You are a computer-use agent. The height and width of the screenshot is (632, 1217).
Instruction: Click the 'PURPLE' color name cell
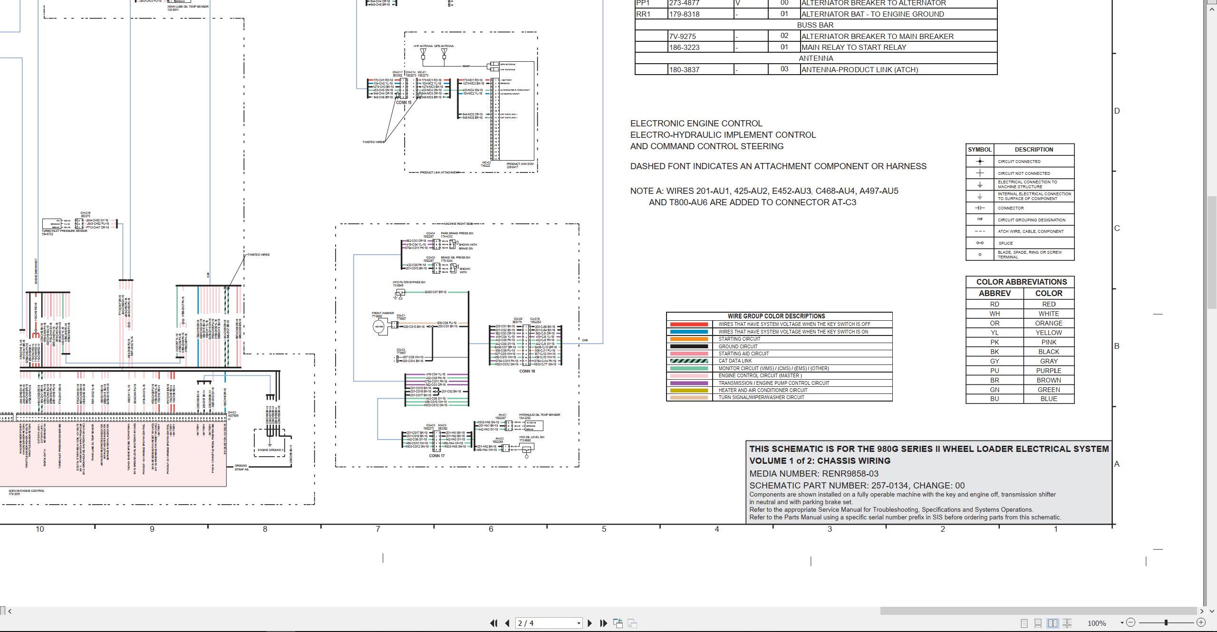tap(1049, 371)
